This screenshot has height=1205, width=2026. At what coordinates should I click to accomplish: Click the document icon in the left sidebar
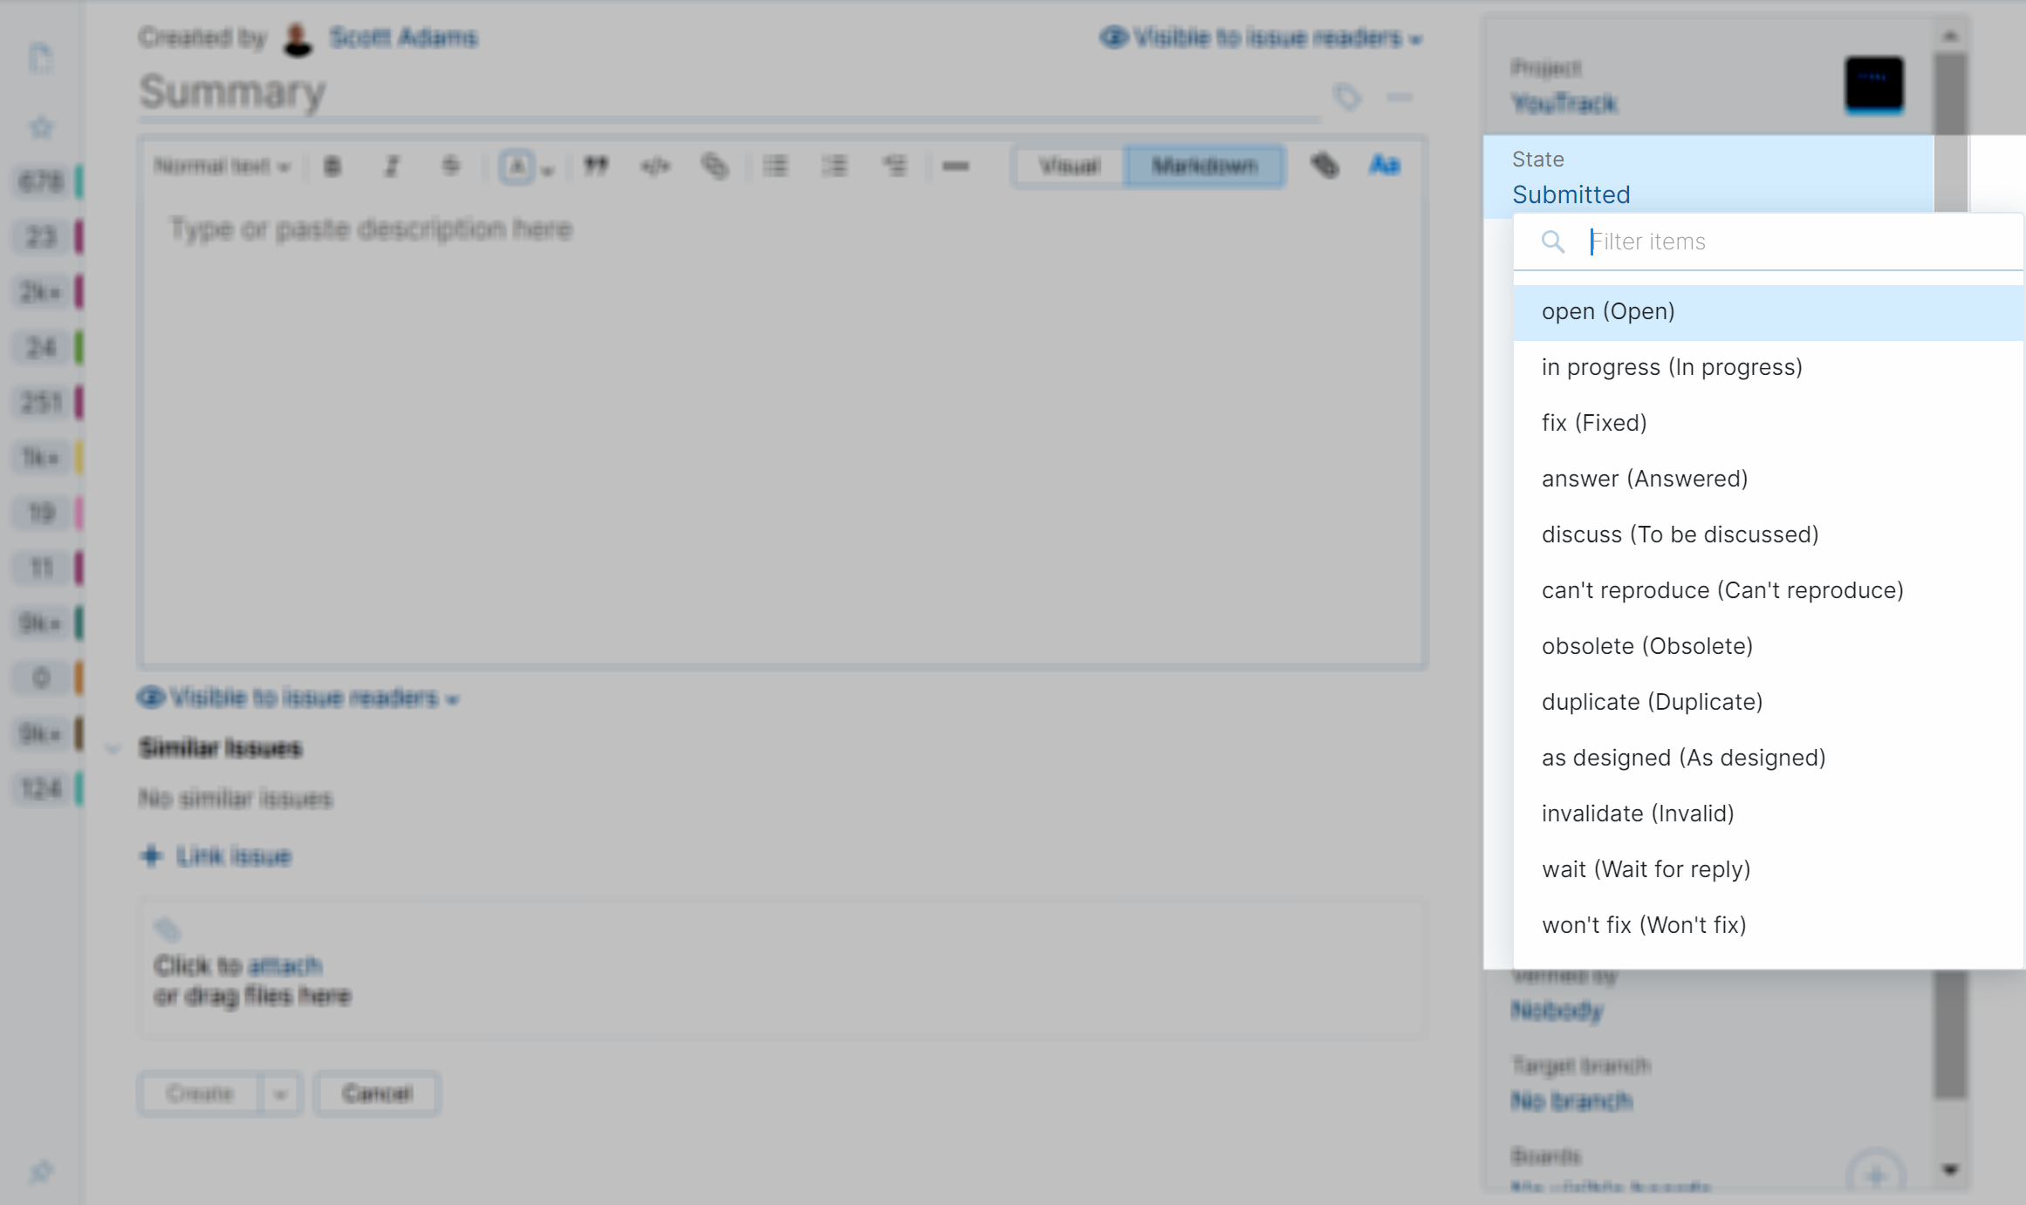point(40,58)
